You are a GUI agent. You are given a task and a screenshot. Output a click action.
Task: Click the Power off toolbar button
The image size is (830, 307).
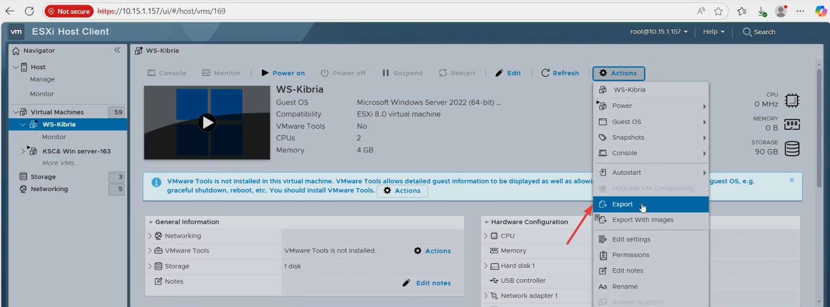(343, 73)
